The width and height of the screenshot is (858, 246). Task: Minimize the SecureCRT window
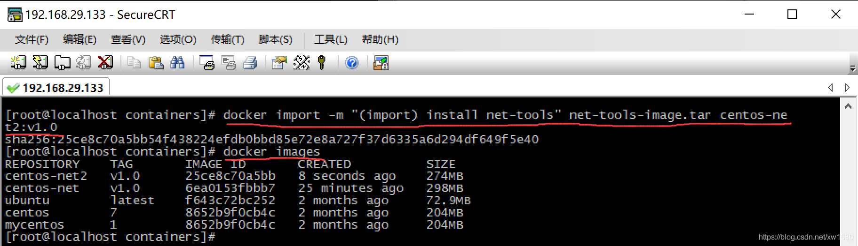[x=749, y=15]
